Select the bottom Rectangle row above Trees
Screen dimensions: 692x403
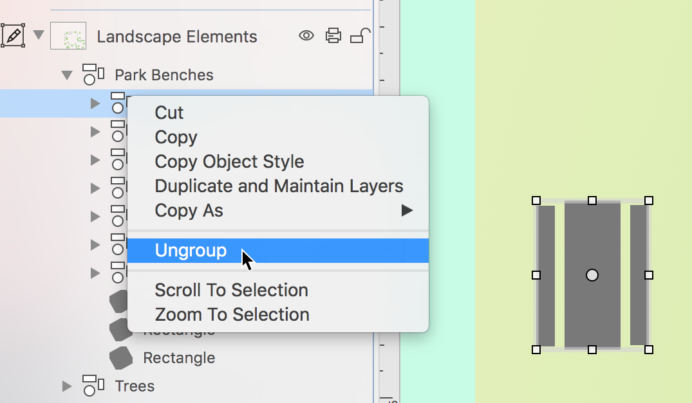coord(179,357)
